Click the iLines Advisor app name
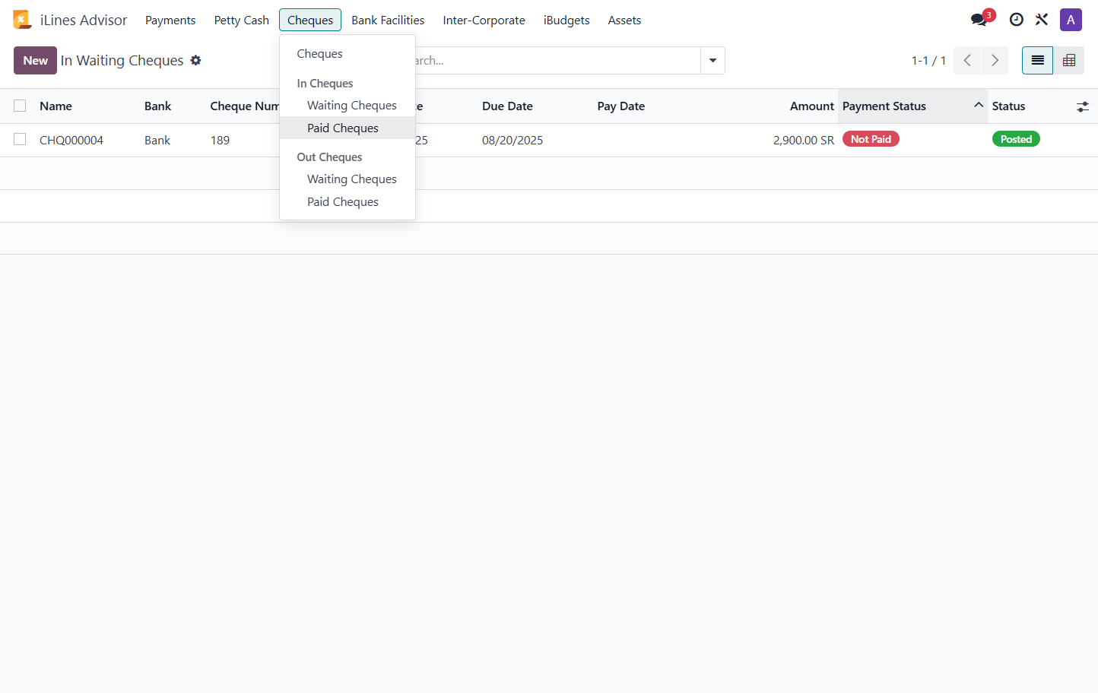The height and width of the screenshot is (693, 1098). coord(84,20)
